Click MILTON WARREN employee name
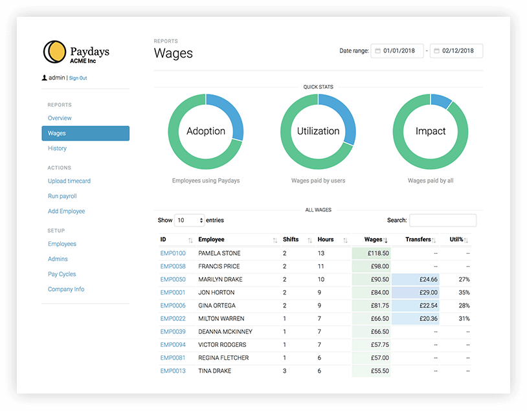The width and height of the screenshot is (527, 411). [x=221, y=319]
